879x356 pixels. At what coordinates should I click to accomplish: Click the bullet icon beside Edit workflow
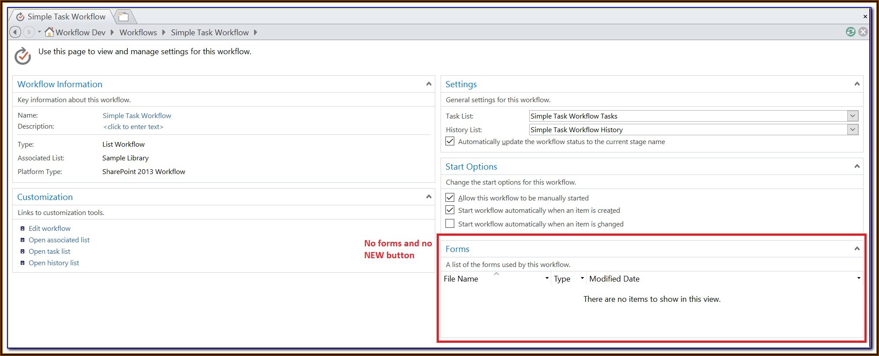click(22, 229)
